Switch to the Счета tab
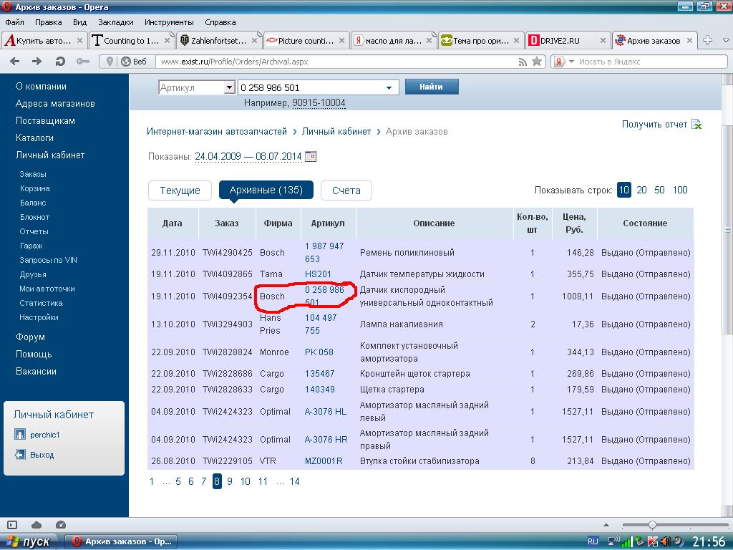Image resolution: width=733 pixels, height=550 pixels. point(346,190)
